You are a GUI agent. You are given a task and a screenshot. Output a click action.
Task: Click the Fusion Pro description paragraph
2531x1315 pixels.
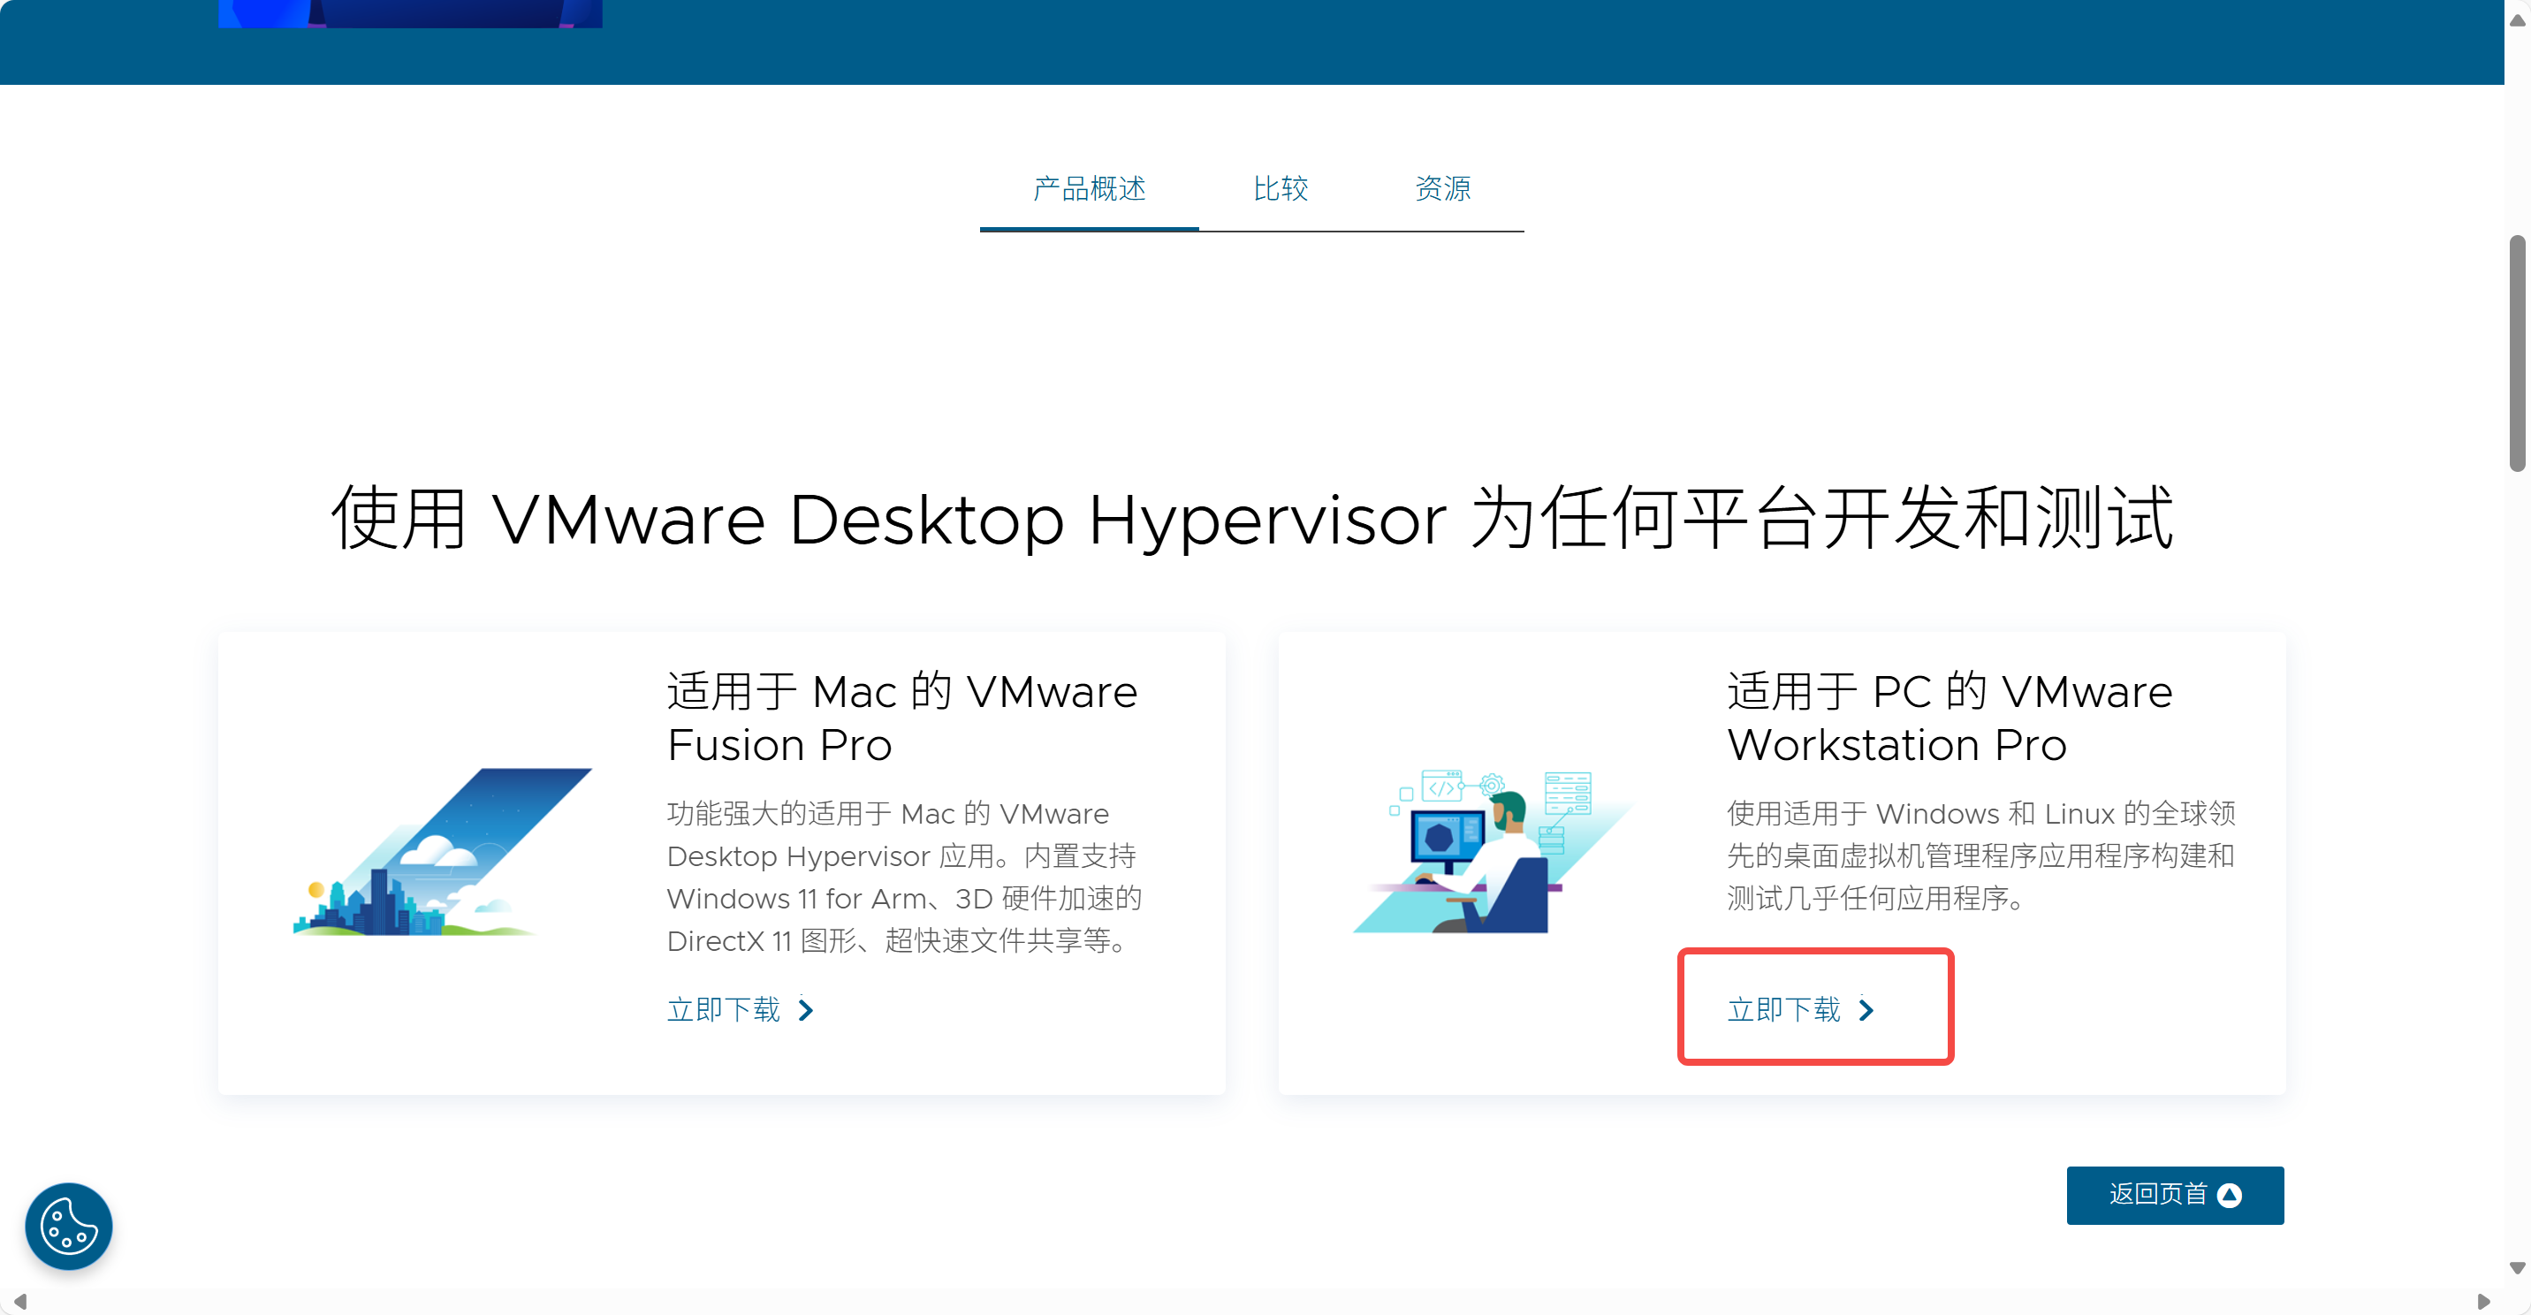coord(904,877)
